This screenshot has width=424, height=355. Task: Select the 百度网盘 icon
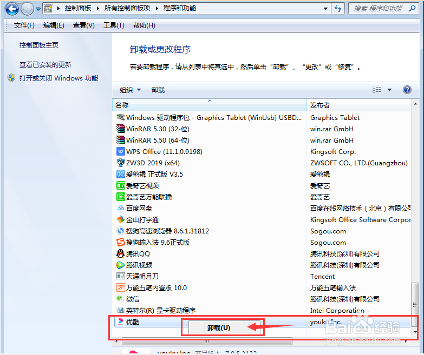[121, 208]
